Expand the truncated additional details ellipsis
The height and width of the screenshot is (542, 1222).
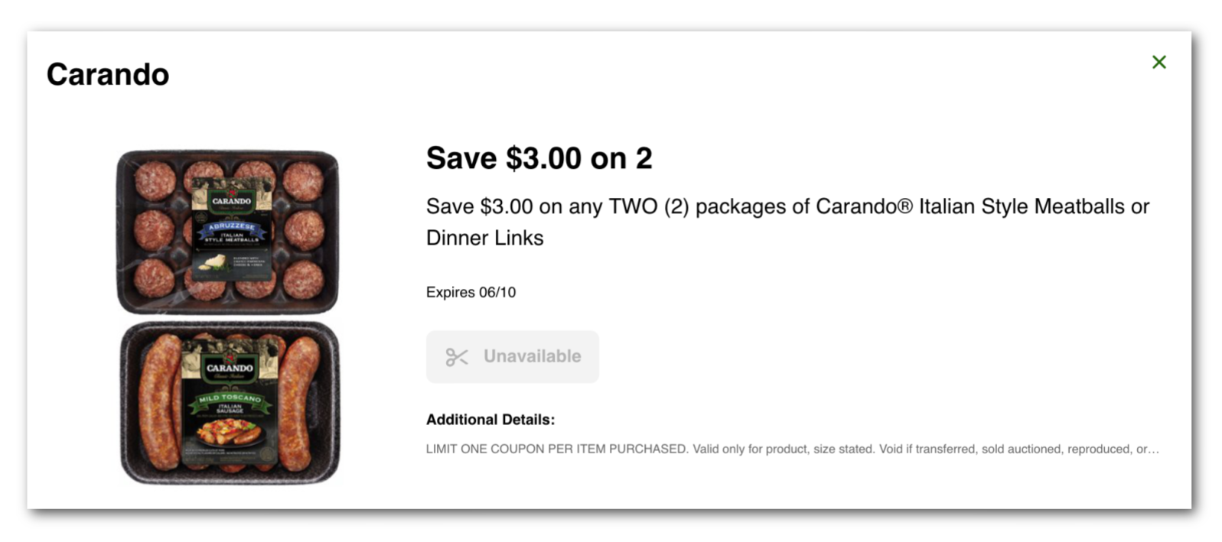pyautogui.click(x=1155, y=450)
